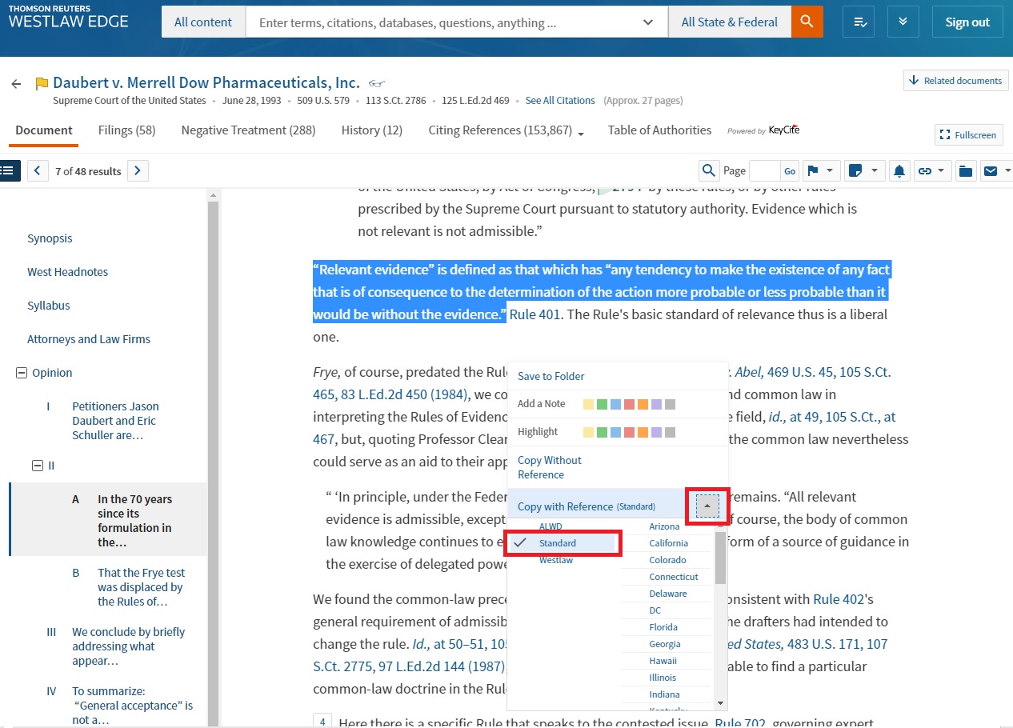The image size is (1013, 728).
Task: Collapse section II in the outline
Action: 37,466
